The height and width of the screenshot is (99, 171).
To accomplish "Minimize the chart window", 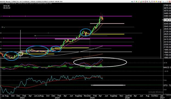I will 165,2.
